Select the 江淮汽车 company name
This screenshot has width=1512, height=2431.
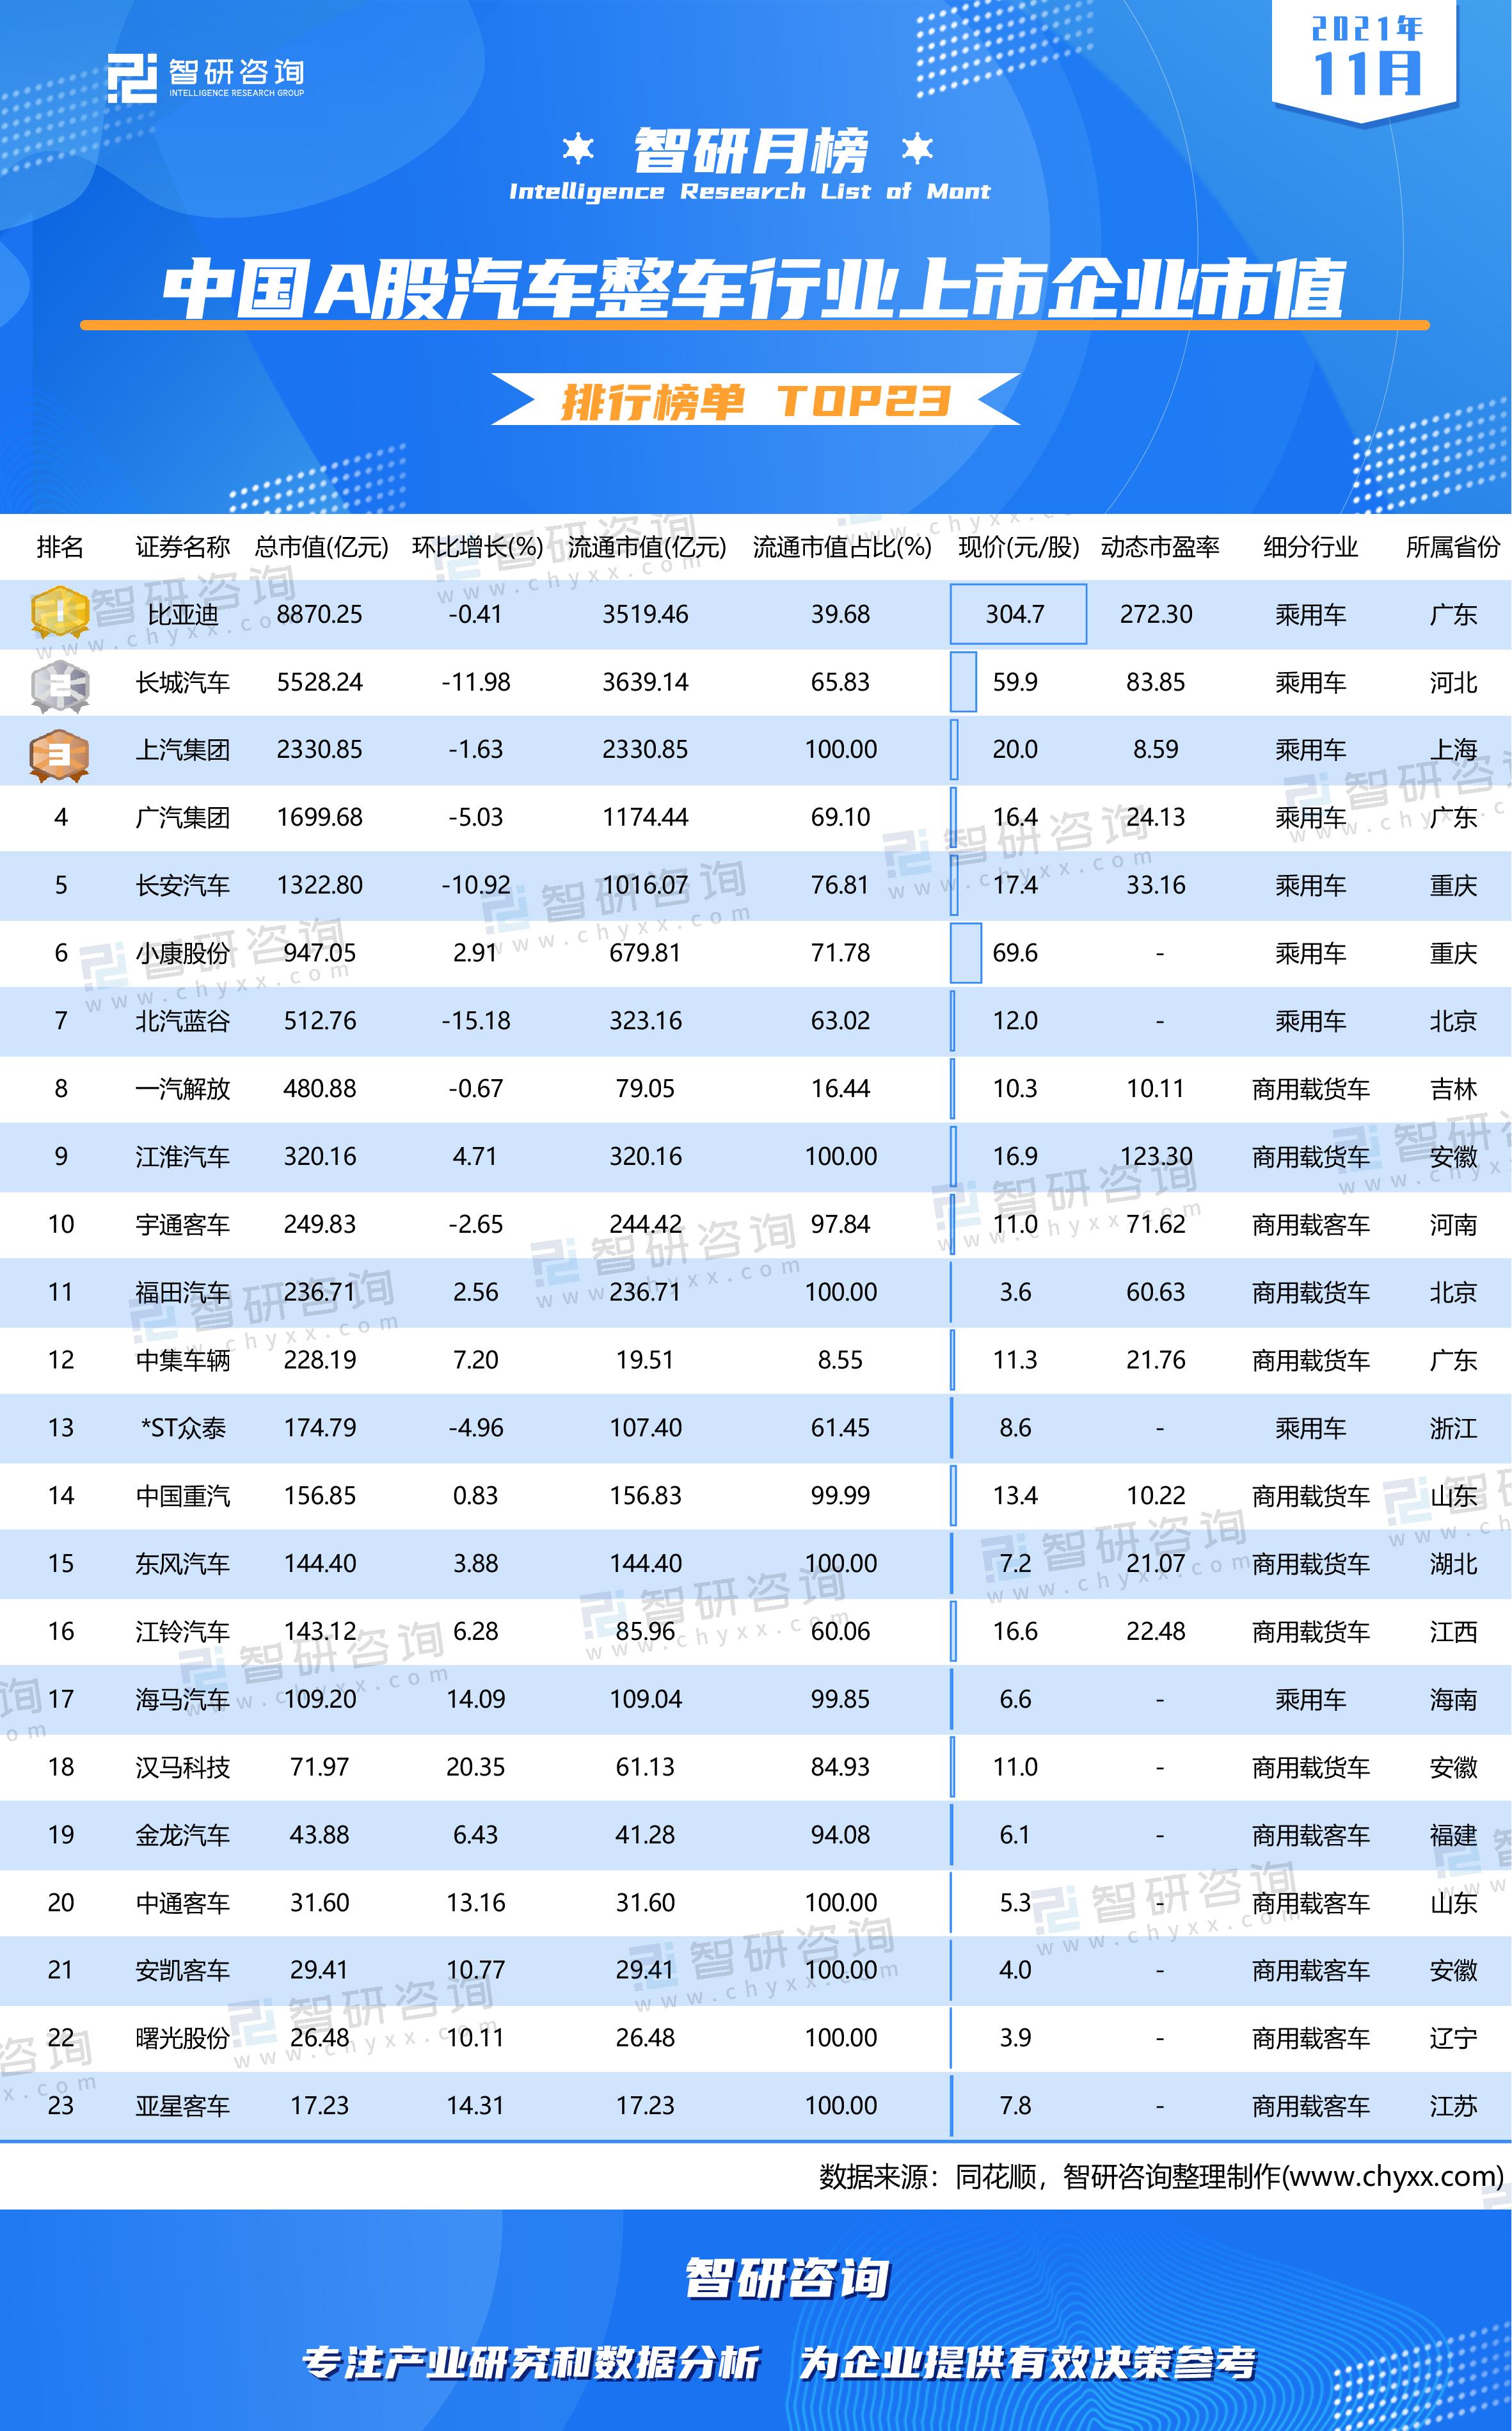183,1156
